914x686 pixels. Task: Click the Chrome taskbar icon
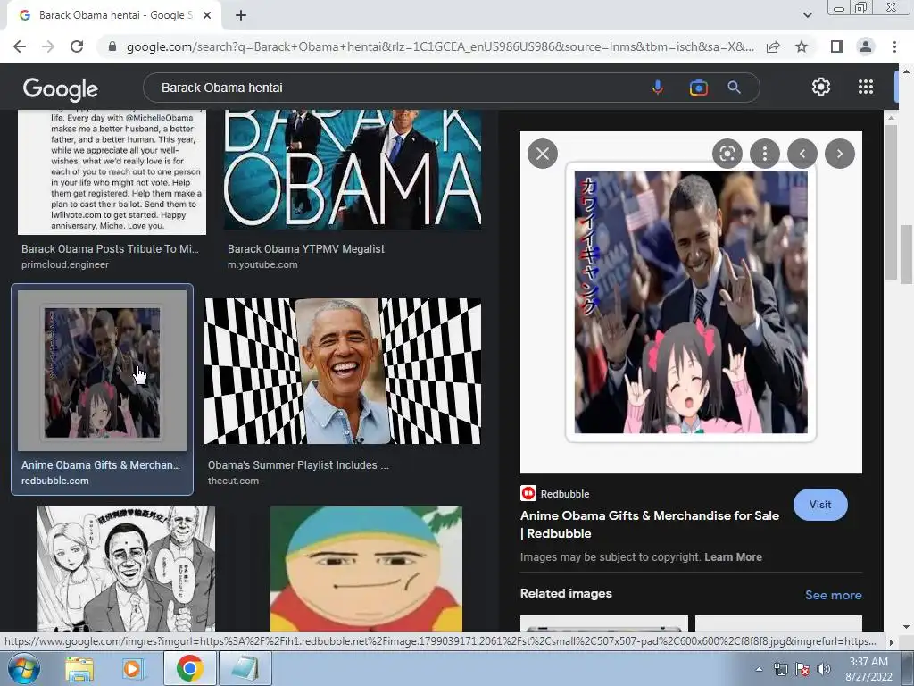190,668
